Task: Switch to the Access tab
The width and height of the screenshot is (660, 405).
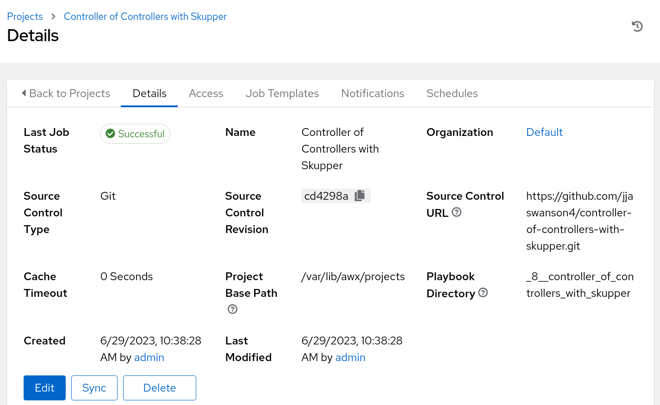Action: point(206,93)
